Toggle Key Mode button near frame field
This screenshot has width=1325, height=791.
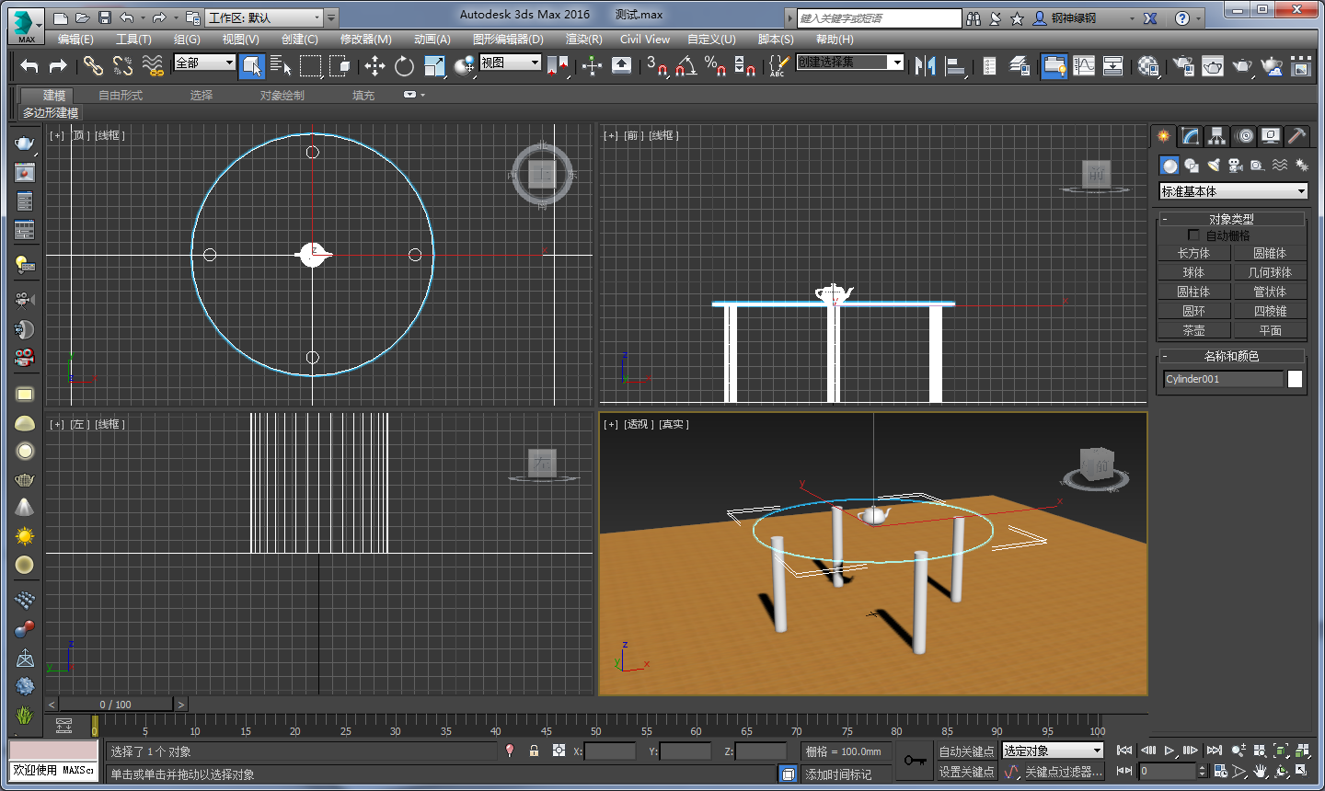point(1124,771)
